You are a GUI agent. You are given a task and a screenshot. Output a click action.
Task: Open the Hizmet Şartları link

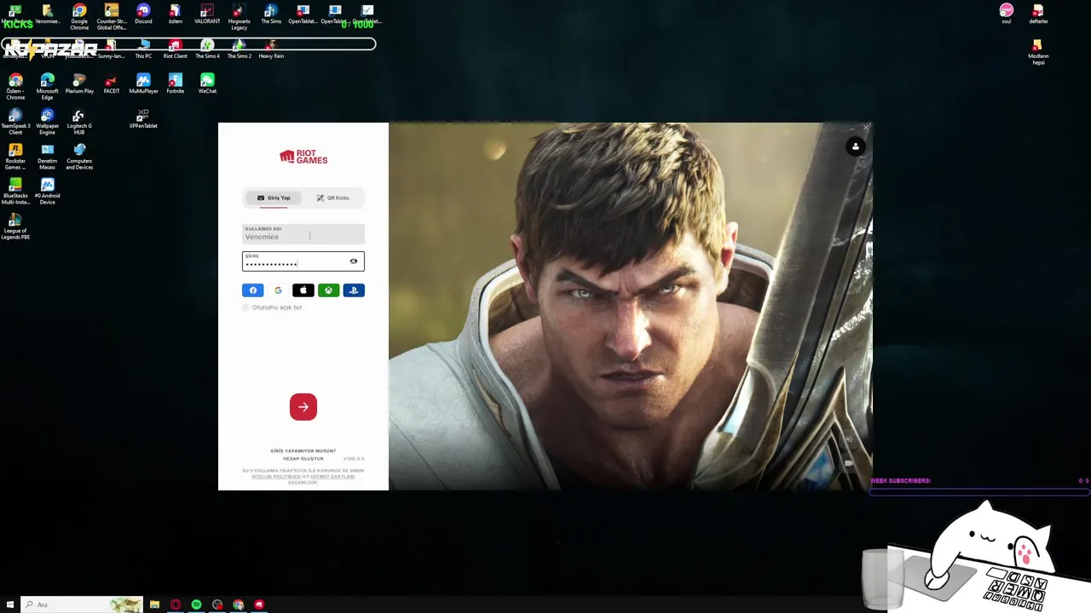(333, 477)
